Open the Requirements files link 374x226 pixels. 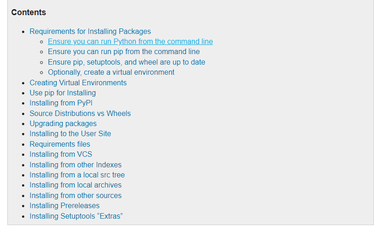[x=60, y=144]
